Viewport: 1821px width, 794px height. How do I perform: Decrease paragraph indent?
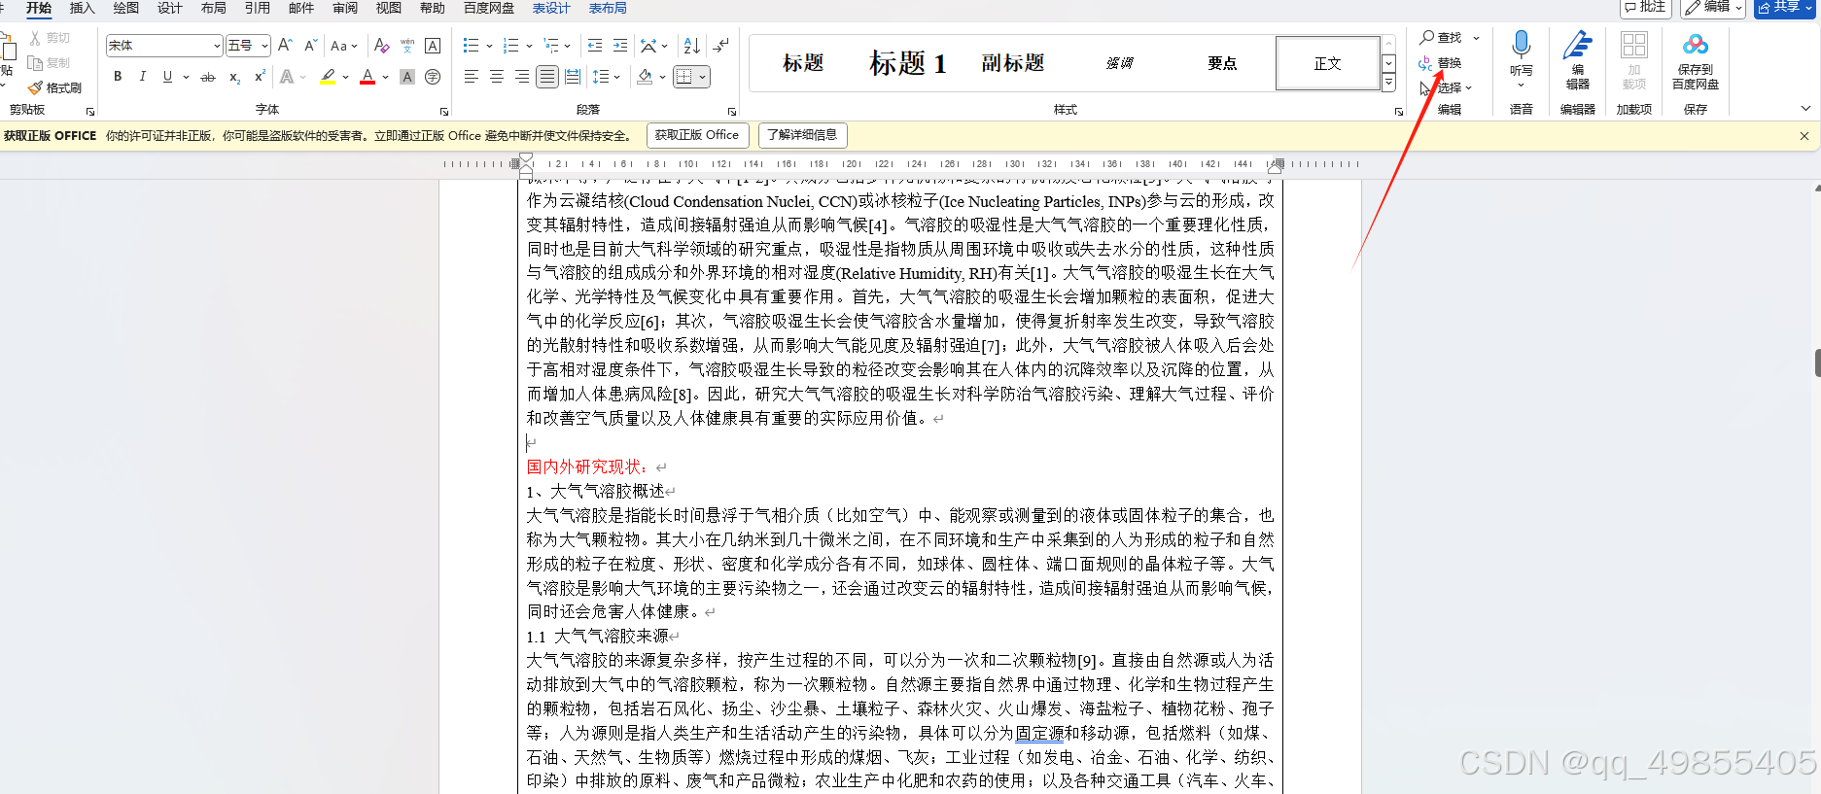point(595,46)
